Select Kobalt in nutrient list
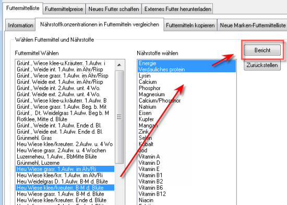 [187, 144]
